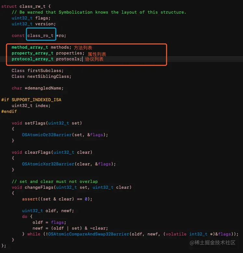Select the "property_array_t" type
The height and width of the screenshot is (253, 243).
point(32,53)
